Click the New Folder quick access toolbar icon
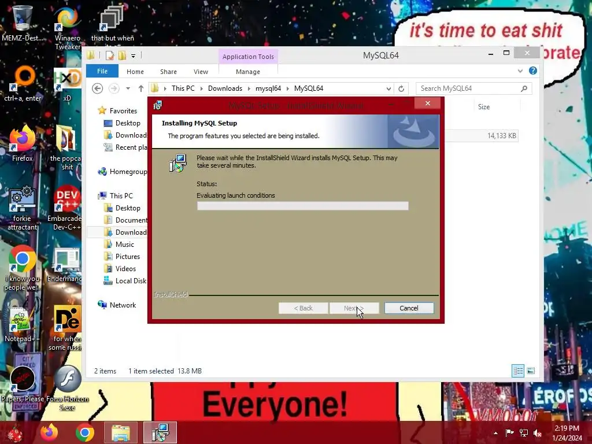This screenshot has height=444, width=592. [122, 55]
